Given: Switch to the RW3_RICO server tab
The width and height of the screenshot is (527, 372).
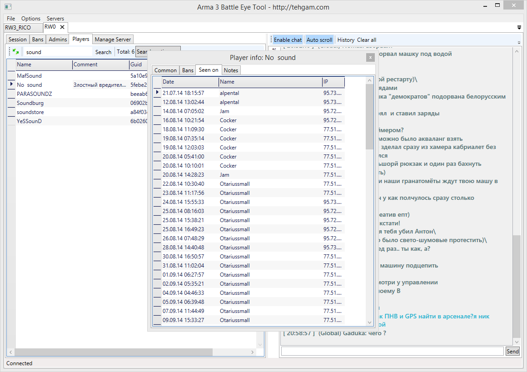Looking at the screenshot, I should pyautogui.click(x=23, y=28).
